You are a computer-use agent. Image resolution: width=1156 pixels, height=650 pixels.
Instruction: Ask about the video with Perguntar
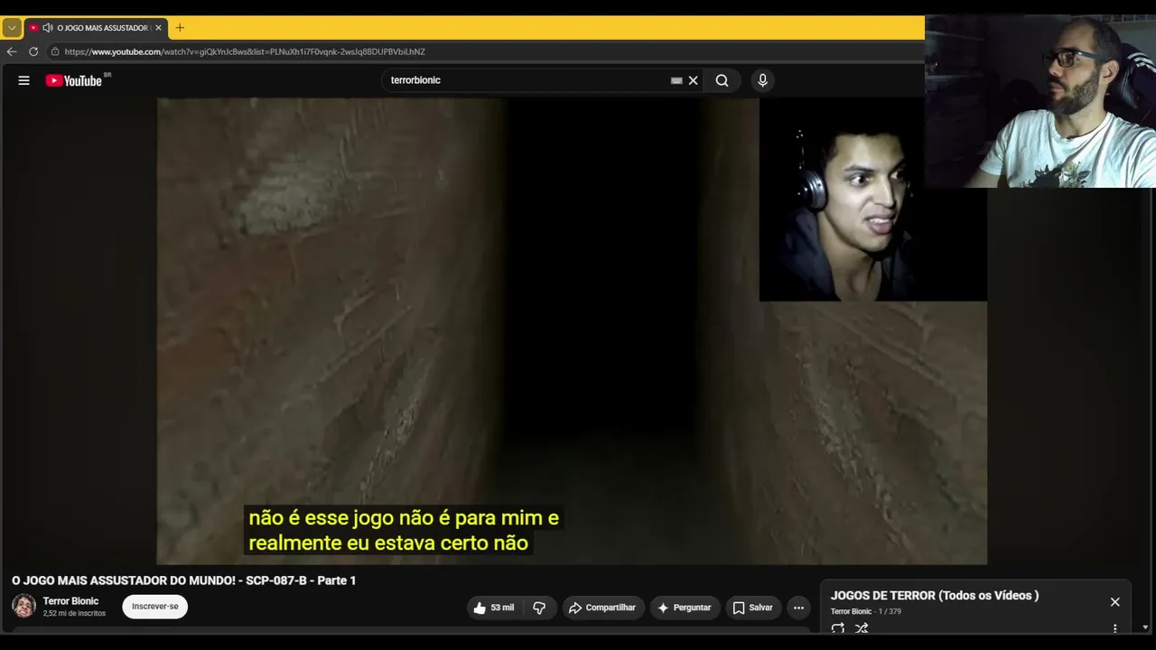(685, 608)
